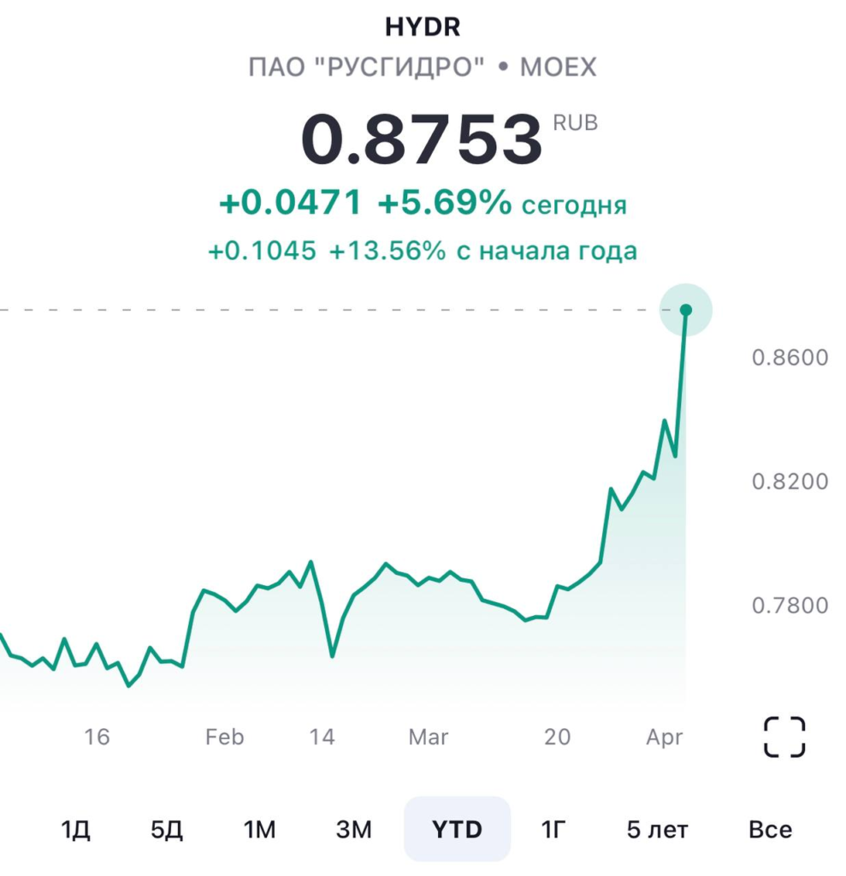Click the year-to-date change +13.56% line
The image size is (846, 876).
pyautogui.click(x=423, y=251)
